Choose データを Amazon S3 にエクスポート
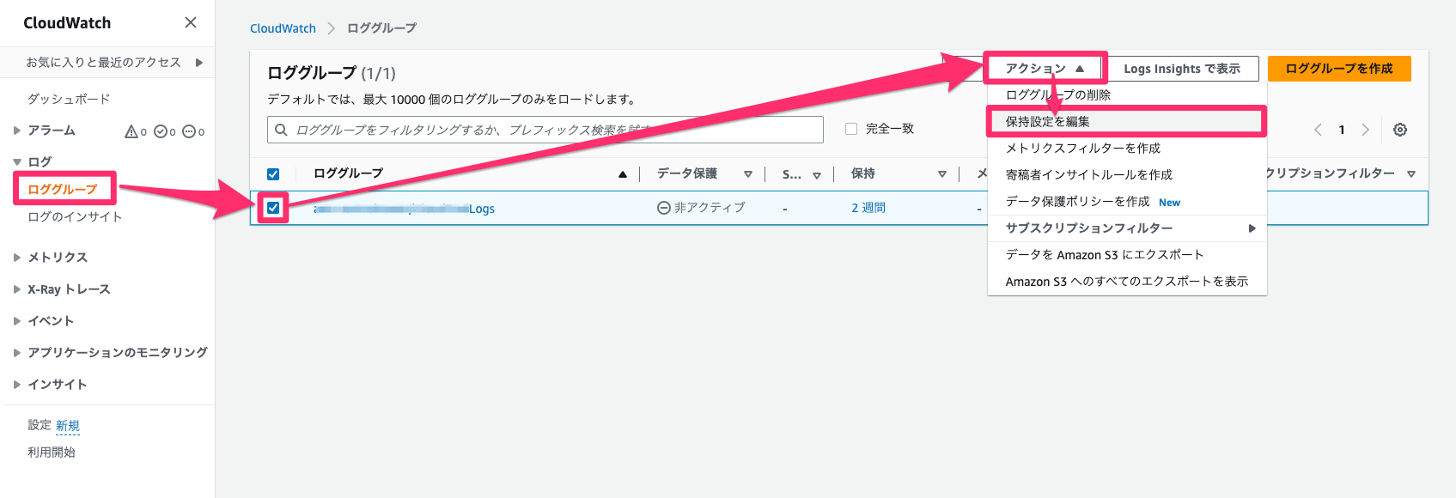 1127,254
